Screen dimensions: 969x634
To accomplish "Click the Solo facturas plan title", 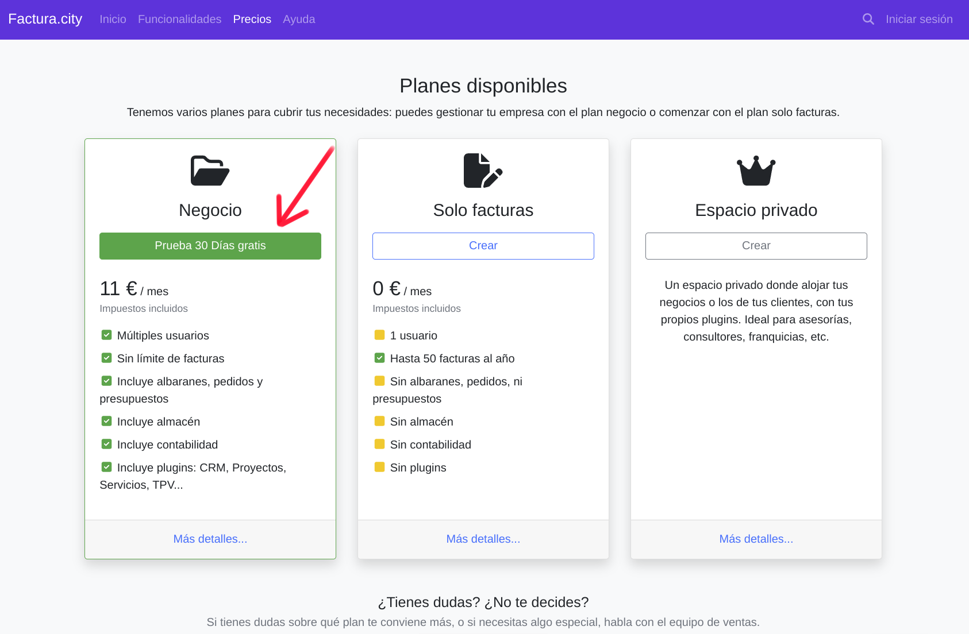I will [x=483, y=210].
